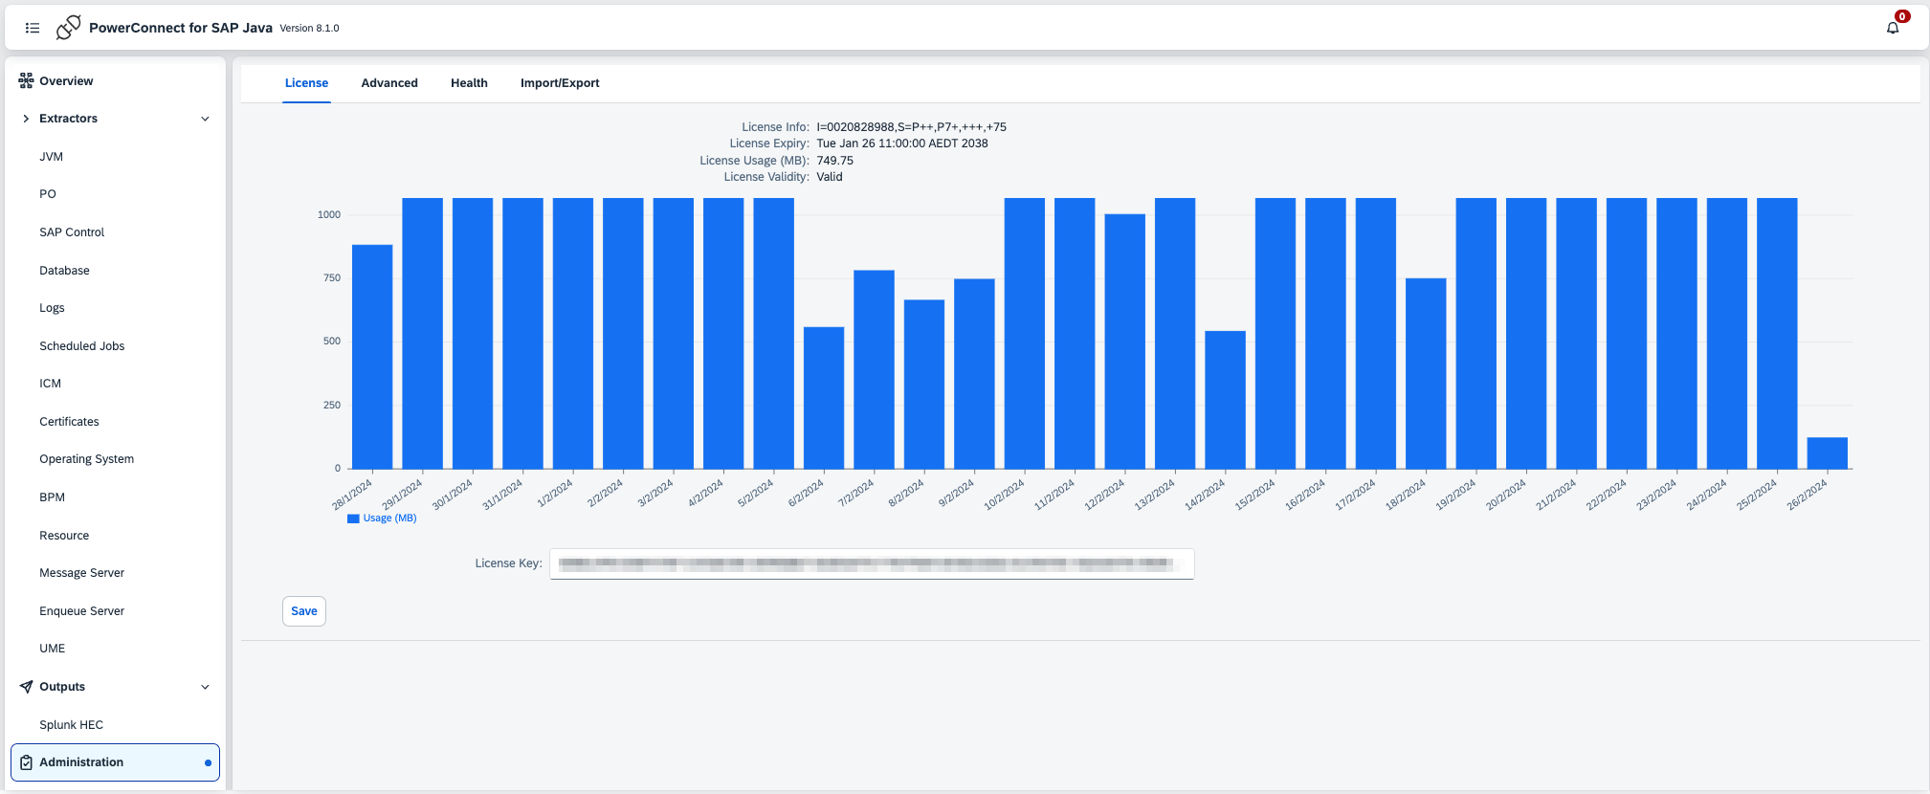Select the JVM extractor item
Screen dimensions: 1930x794
52,157
